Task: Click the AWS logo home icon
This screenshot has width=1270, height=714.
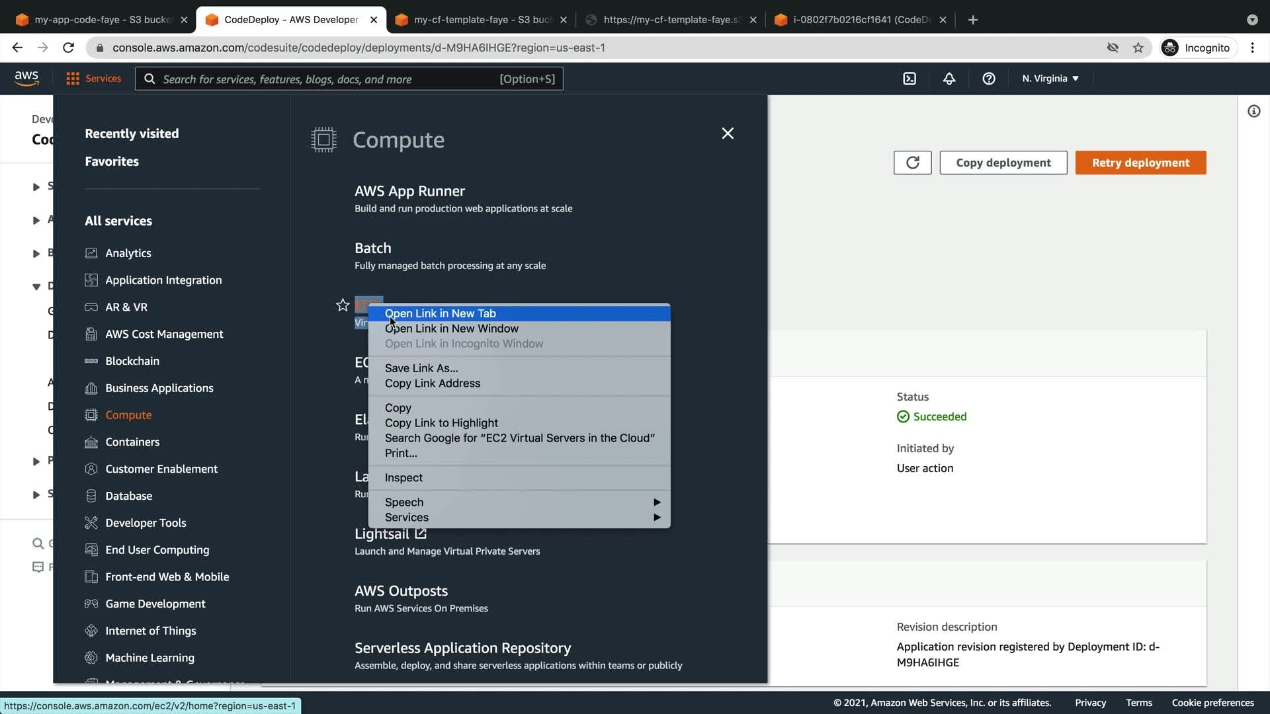Action: 26,78
